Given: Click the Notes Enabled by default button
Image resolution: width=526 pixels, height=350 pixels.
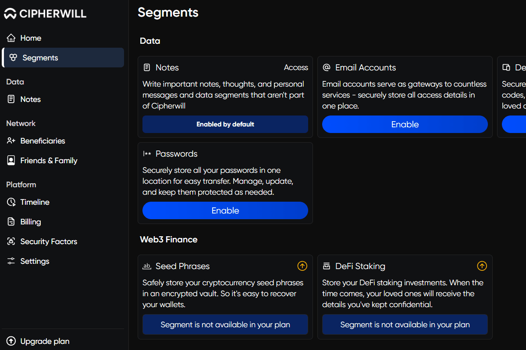Looking at the screenshot, I should (225, 124).
